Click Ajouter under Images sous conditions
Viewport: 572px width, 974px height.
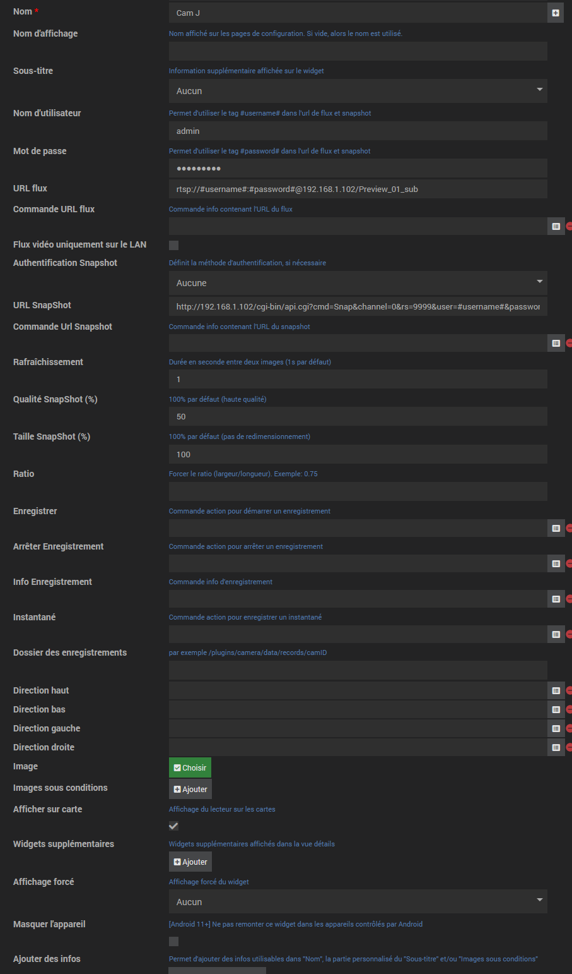coord(190,789)
